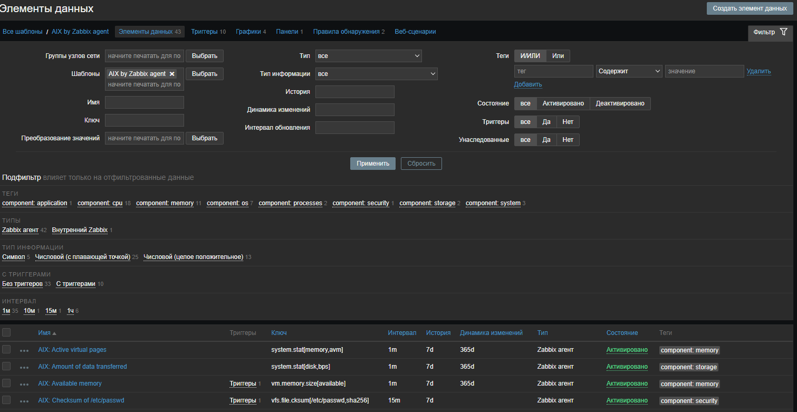Expand the Тип dropdown

click(368, 56)
